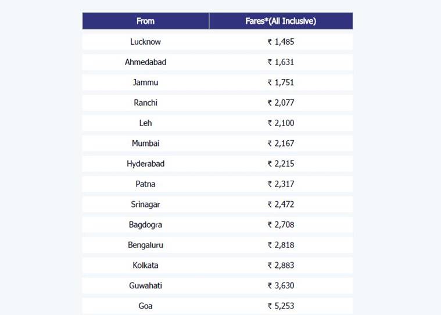The height and width of the screenshot is (315, 441).
Task: Select the ₹ 5,253 Goa fare
Action: coord(281,306)
